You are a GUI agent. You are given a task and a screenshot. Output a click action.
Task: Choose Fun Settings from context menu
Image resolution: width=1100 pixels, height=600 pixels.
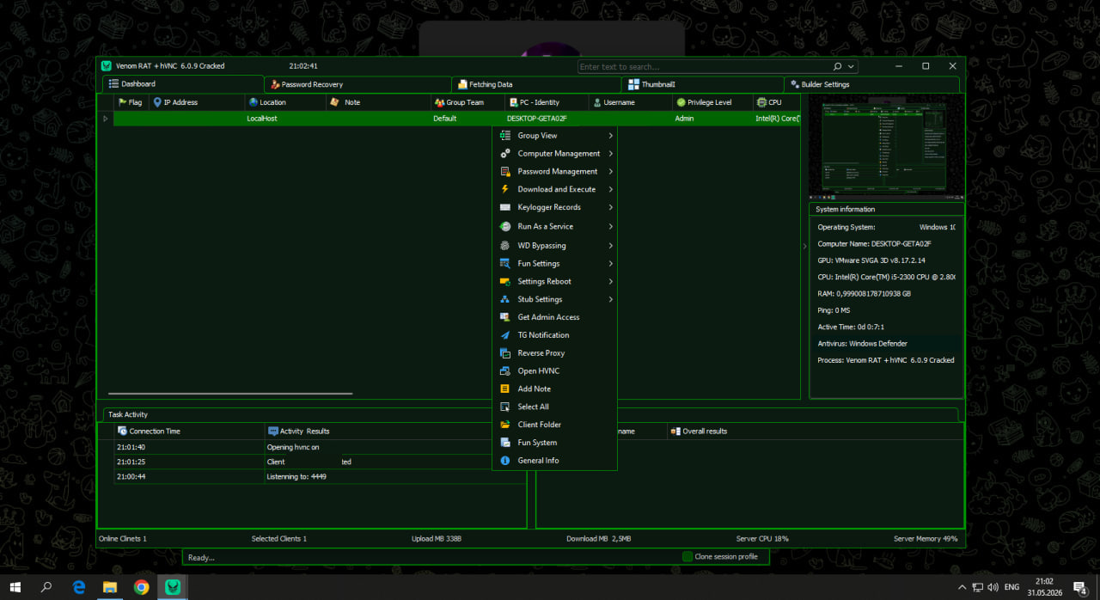click(554, 264)
